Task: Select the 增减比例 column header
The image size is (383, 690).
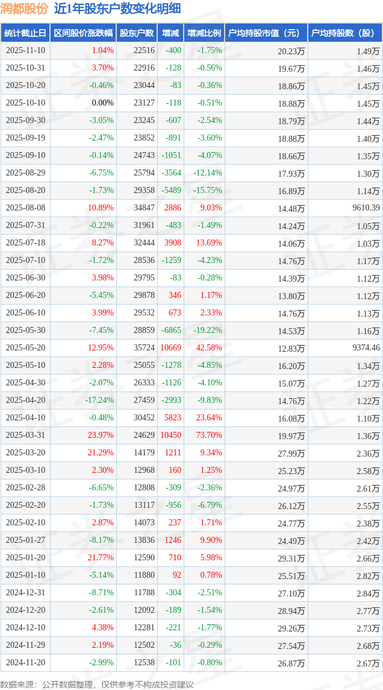Action: [x=204, y=33]
